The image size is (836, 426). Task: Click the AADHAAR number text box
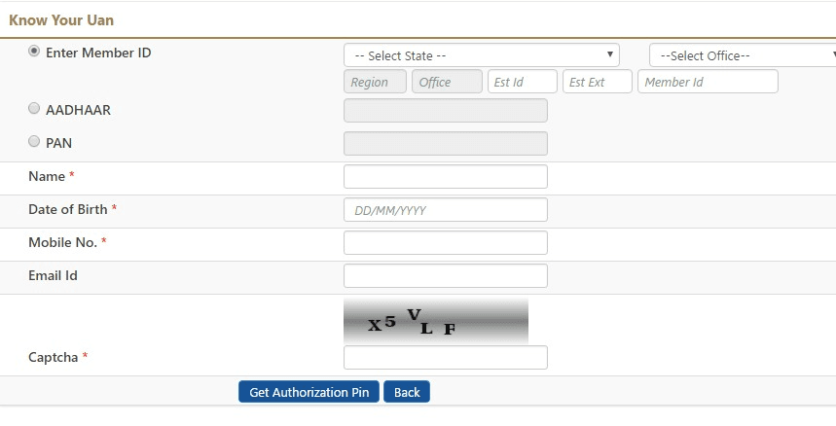pyautogui.click(x=446, y=110)
